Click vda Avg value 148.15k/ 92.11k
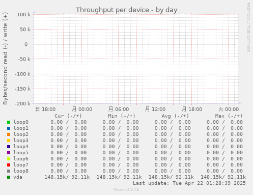 click(171, 177)
